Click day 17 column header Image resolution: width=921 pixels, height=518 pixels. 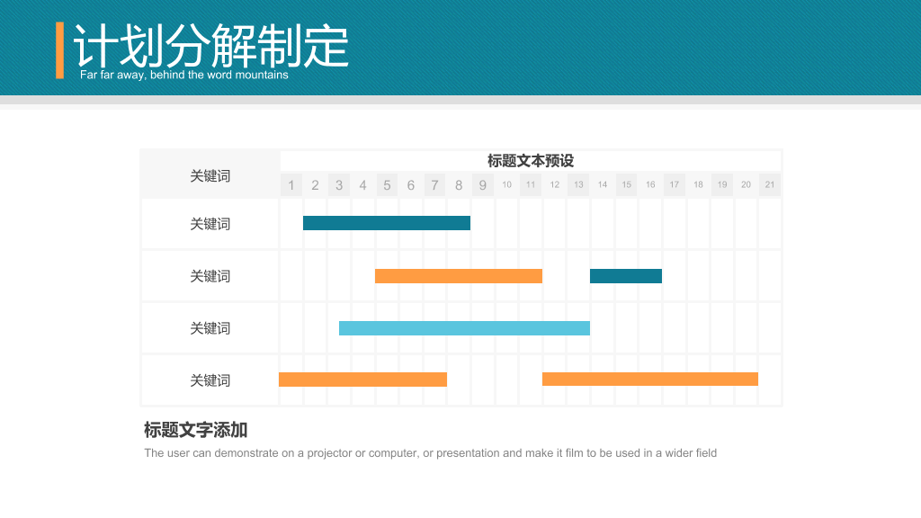tap(675, 185)
